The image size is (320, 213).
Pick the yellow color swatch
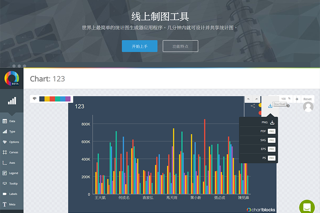[x=47, y=99]
